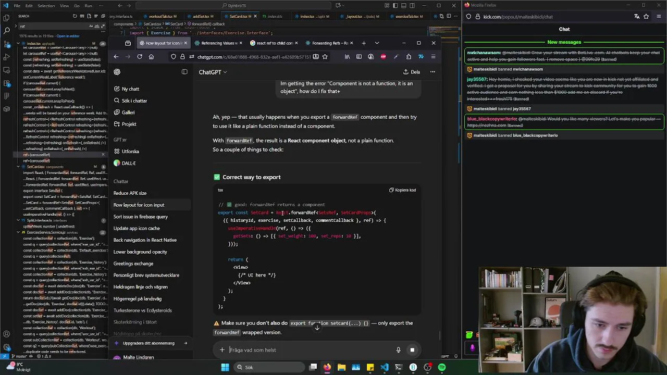Switch to Referencing Values browser tab
This screenshot has width=667, height=375.
pyautogui.click(x=219, y=43)
